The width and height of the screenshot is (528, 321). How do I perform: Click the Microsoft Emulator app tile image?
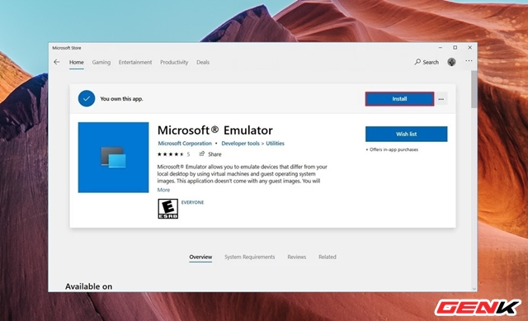114,158
